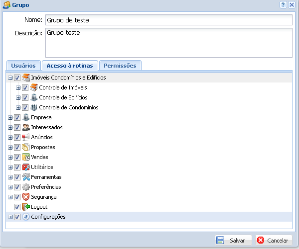Image resolution: width=299 pixels, height=249 pixels.
Task: Click into the Nome text field
Action: (168, 20)
